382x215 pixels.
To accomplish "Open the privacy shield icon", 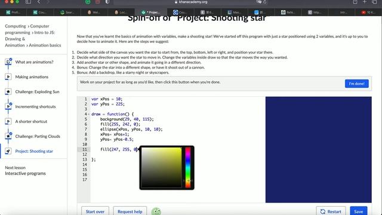I will 107,2.
